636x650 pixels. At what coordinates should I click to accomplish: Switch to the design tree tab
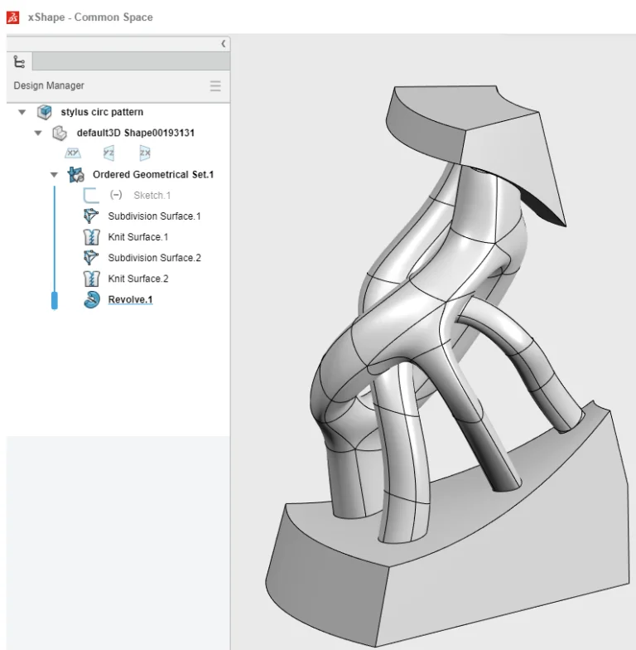[20, 62]
